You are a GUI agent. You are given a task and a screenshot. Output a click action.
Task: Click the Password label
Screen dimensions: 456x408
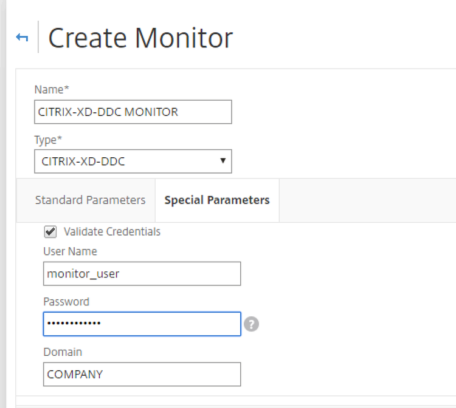66,302
